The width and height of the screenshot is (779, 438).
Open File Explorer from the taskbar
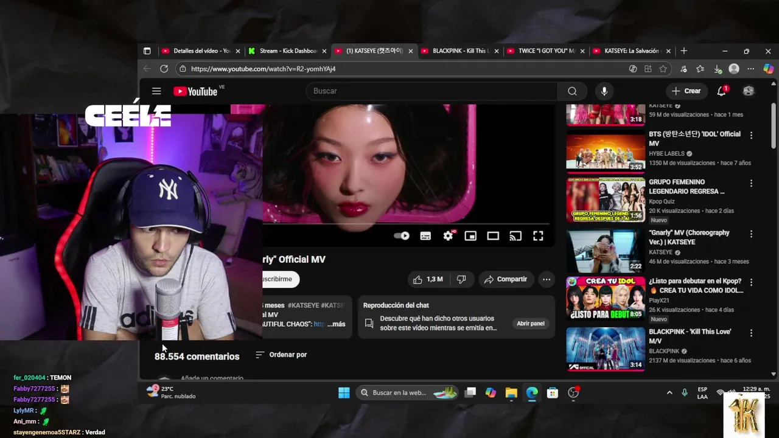[511, 393]
